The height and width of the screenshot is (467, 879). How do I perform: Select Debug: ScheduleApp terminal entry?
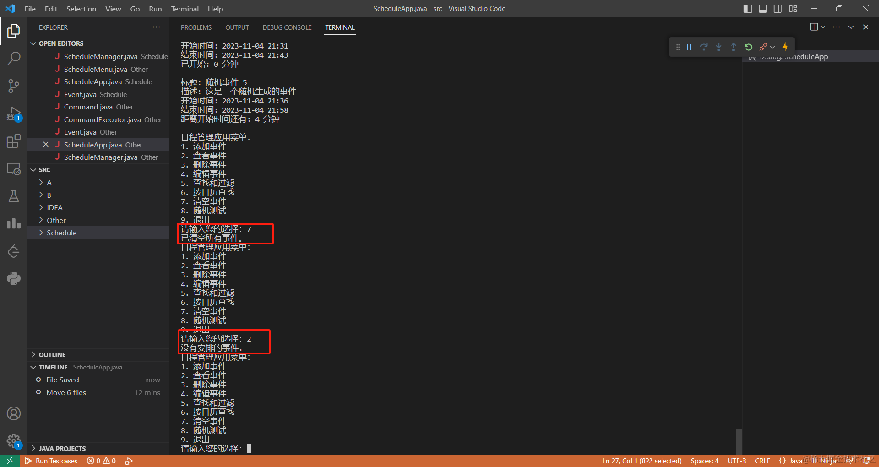810,57
